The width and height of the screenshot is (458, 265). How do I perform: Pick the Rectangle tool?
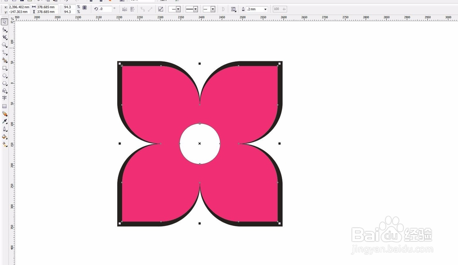5,68
